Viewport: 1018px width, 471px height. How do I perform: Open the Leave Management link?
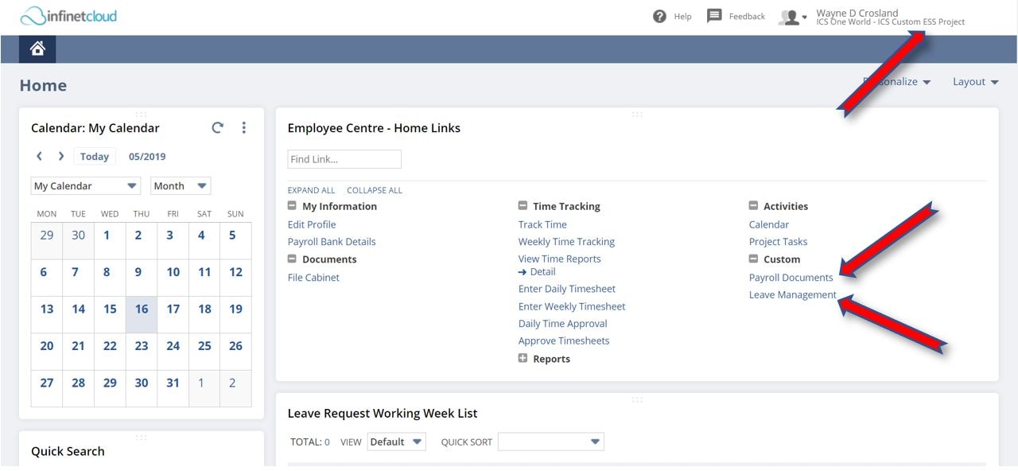793,294
